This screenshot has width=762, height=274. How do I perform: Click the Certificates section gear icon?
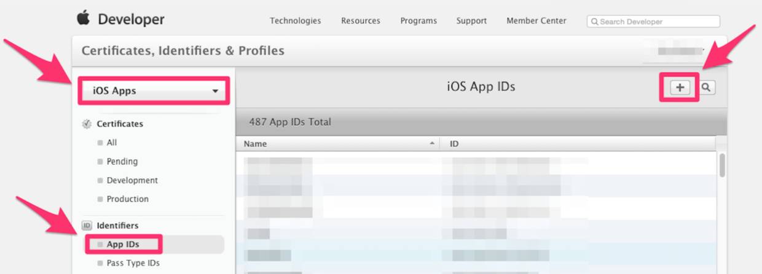pyautogui.click(x=87, y=124)
